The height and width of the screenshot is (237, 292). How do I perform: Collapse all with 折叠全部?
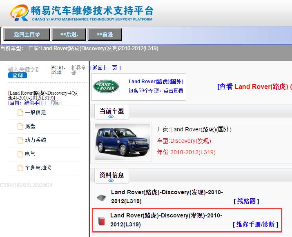click(78, 70)
